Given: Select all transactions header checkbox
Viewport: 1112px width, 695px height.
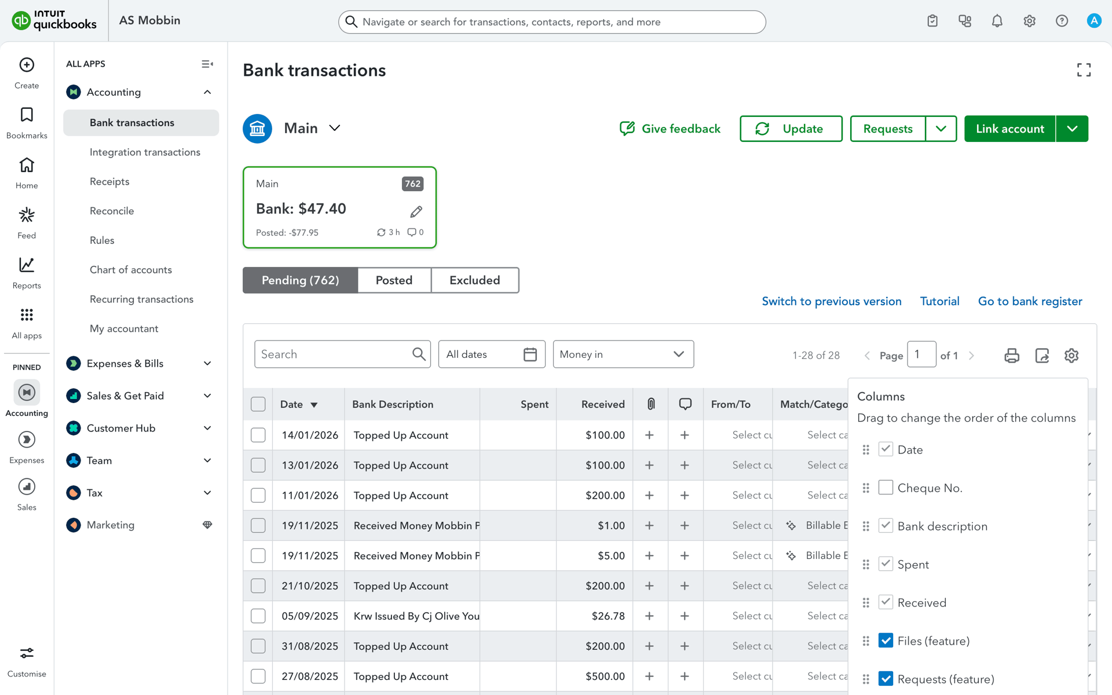Looking at the screenshot, I should click(x=258, y=404).
